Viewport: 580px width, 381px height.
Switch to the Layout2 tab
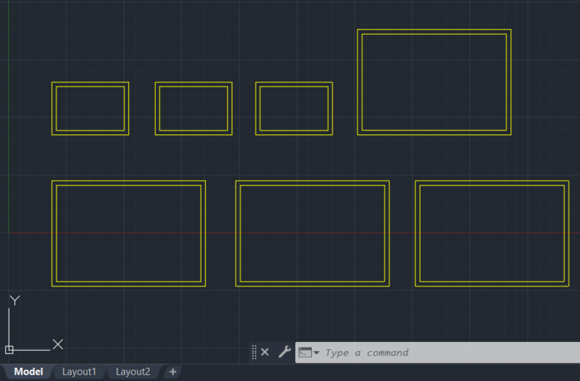click(x=133, y=372)
